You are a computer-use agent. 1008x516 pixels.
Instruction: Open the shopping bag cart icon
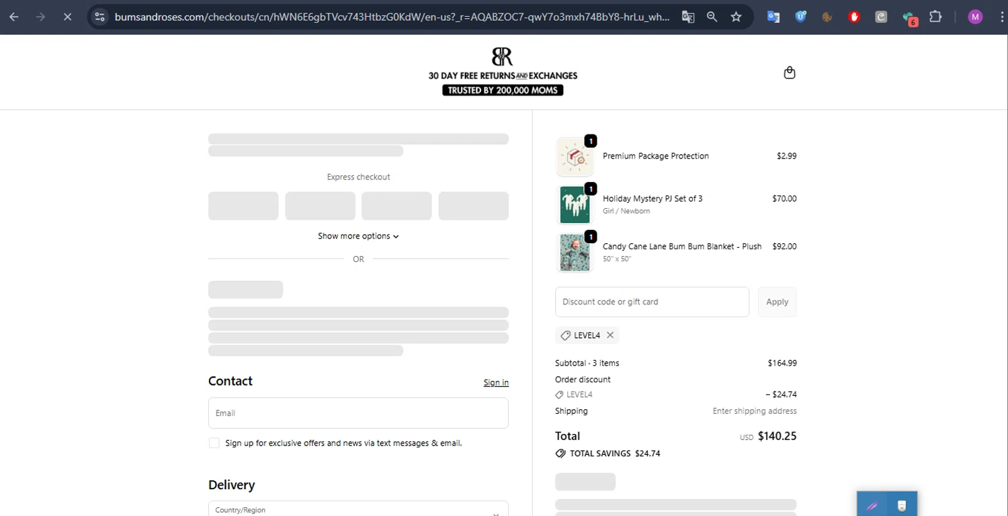coord(790,73)
